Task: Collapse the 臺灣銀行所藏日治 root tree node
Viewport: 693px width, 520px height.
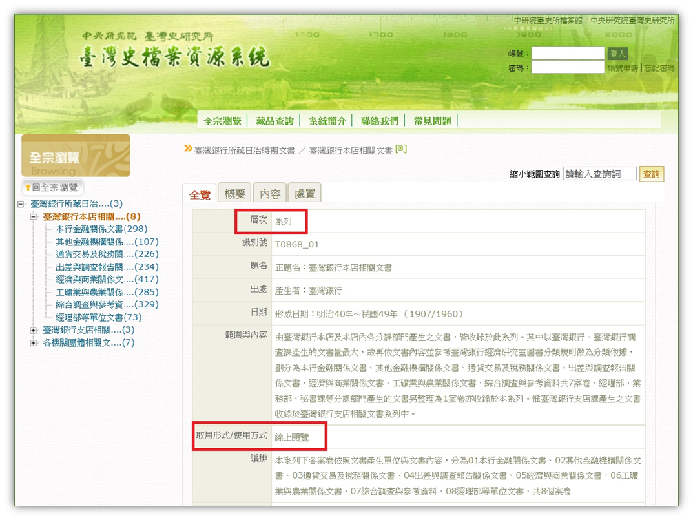Action: pyautogui.click(x=21, y=204)
